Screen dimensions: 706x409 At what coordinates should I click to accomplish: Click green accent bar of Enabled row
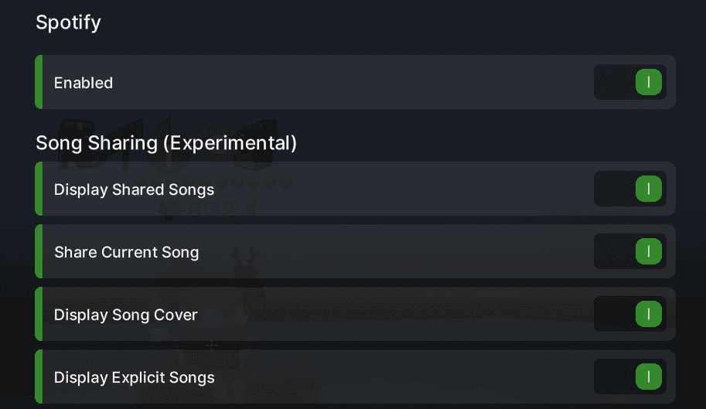[39, 82]
